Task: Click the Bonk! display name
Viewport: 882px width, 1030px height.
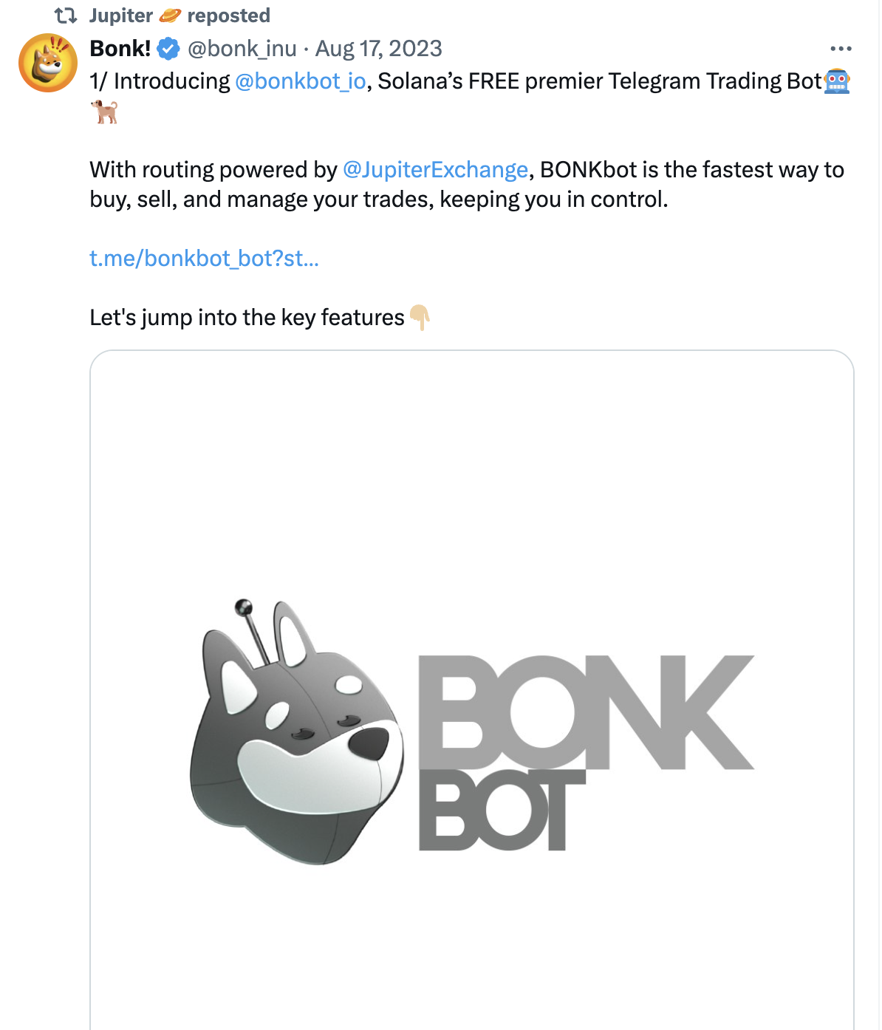Action: tap(120, 49)
